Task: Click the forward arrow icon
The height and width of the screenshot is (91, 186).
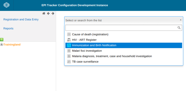Action: tap(53, 13)
